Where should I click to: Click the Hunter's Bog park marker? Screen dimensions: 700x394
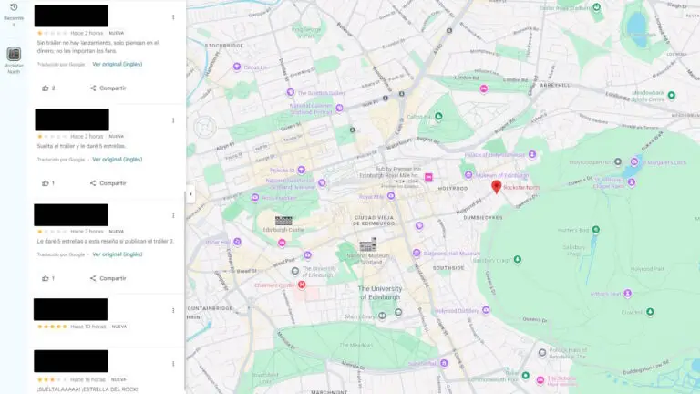tap(595, 230)
